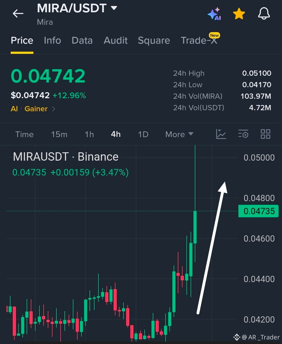The height and width of the screenshot is (344, 282).
Task: Select the Time chart interval
Action: [x=24, y=134]
